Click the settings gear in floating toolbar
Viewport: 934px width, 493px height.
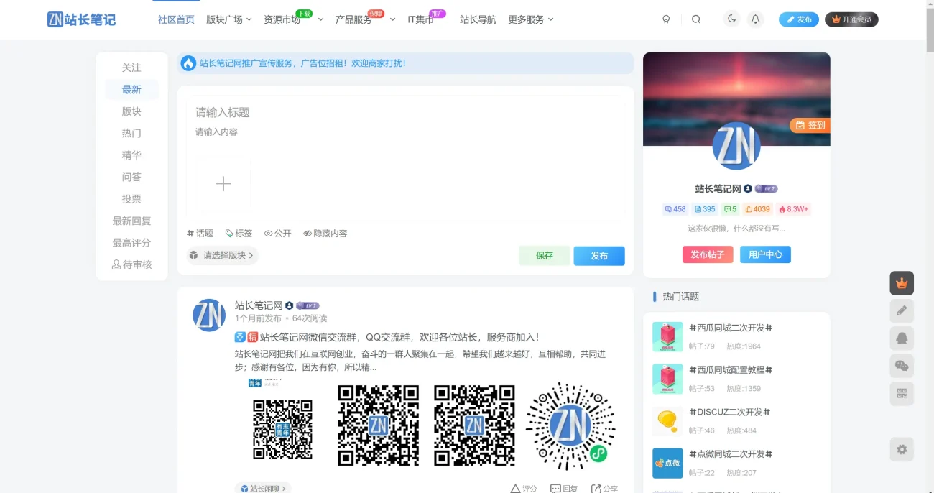pos(902,449)
